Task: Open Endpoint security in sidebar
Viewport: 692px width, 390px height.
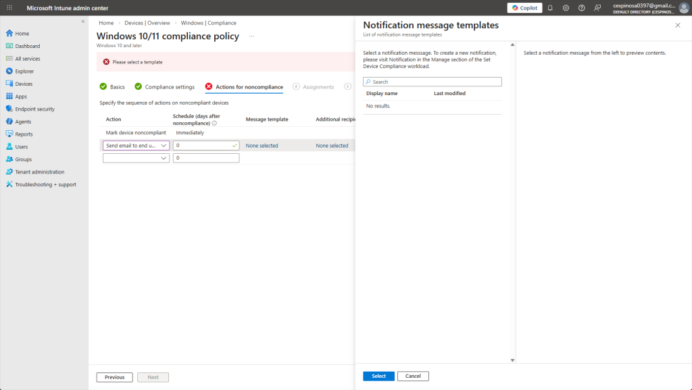Action: pos(34,109)
